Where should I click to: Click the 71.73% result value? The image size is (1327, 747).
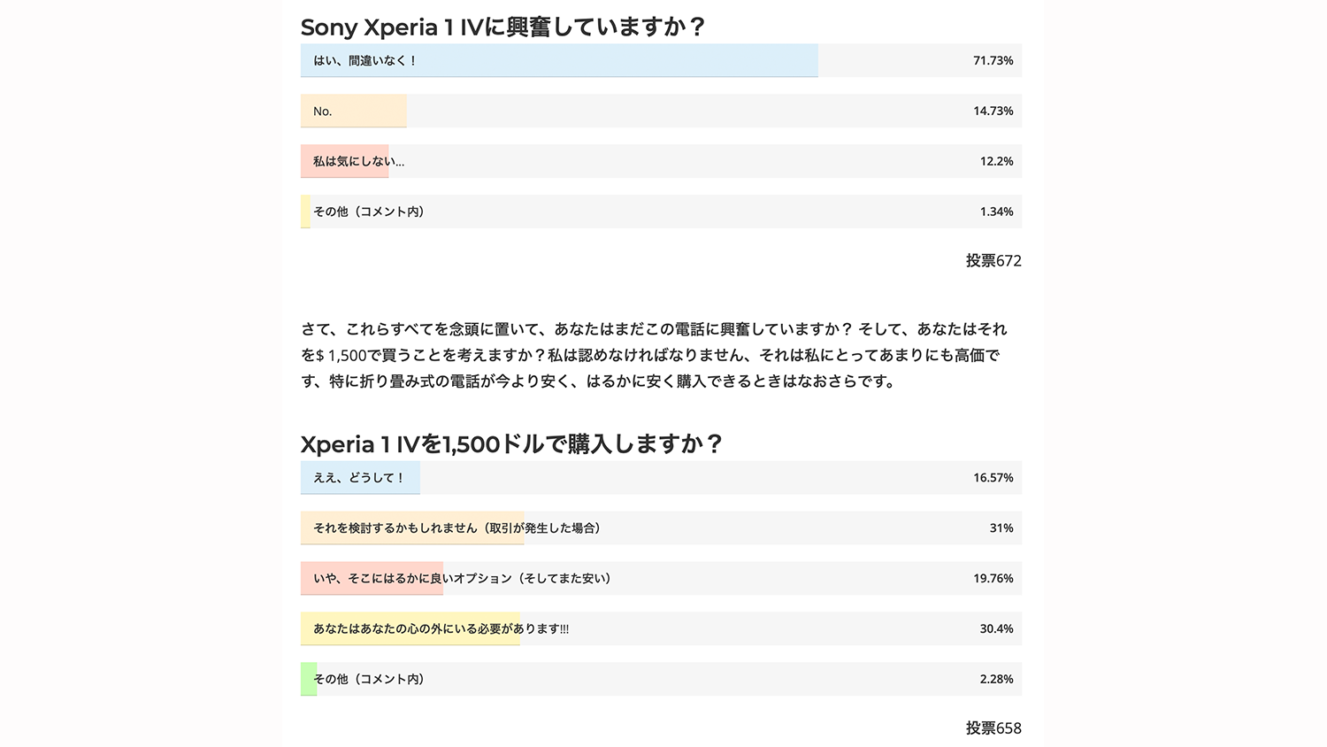[993, 61]
